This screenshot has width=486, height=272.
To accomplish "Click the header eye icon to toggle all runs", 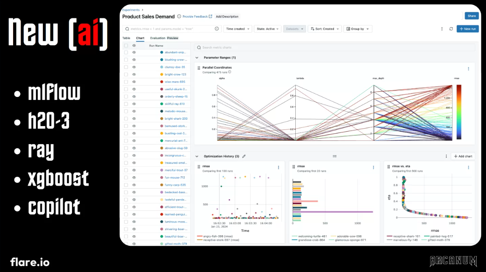I will pyautogui.click(x=134, y=46).
